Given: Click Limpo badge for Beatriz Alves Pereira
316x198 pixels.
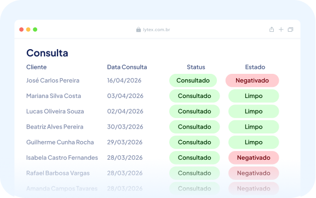Looking at the screenshot, I should click(x=254, y=127).
